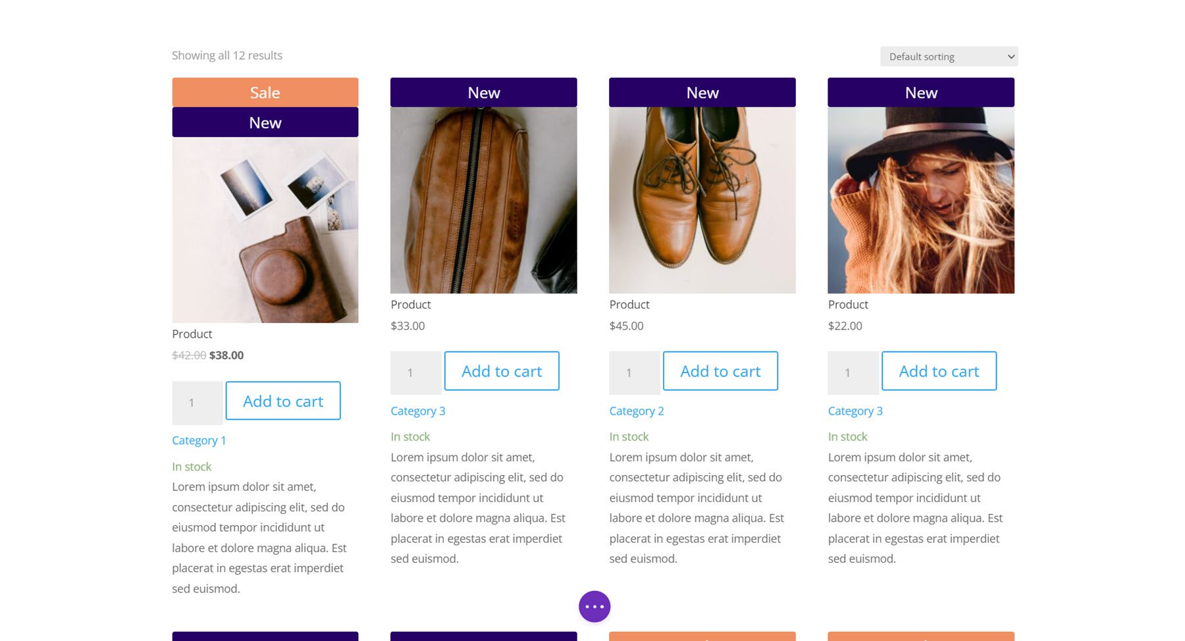Image resolution: width=1185 pixels, height=641 pixels.
Task: Open the $33.00 Product title
Action: [x=410, y=304]
